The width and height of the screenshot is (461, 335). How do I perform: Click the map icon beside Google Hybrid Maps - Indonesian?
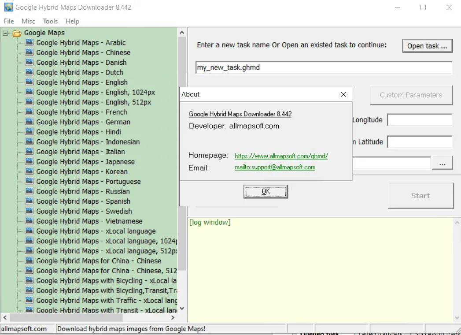click(29, 141)
